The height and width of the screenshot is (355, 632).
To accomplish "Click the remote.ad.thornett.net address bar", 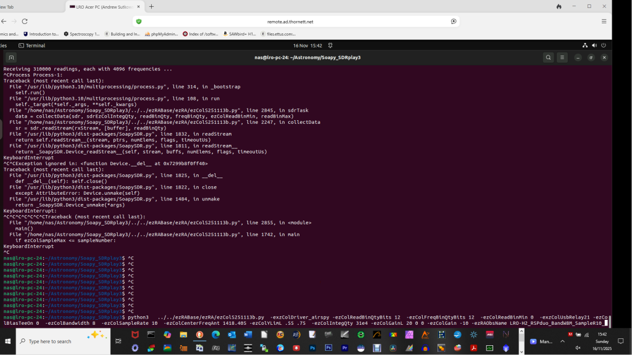I will click(x=290, y=21).
